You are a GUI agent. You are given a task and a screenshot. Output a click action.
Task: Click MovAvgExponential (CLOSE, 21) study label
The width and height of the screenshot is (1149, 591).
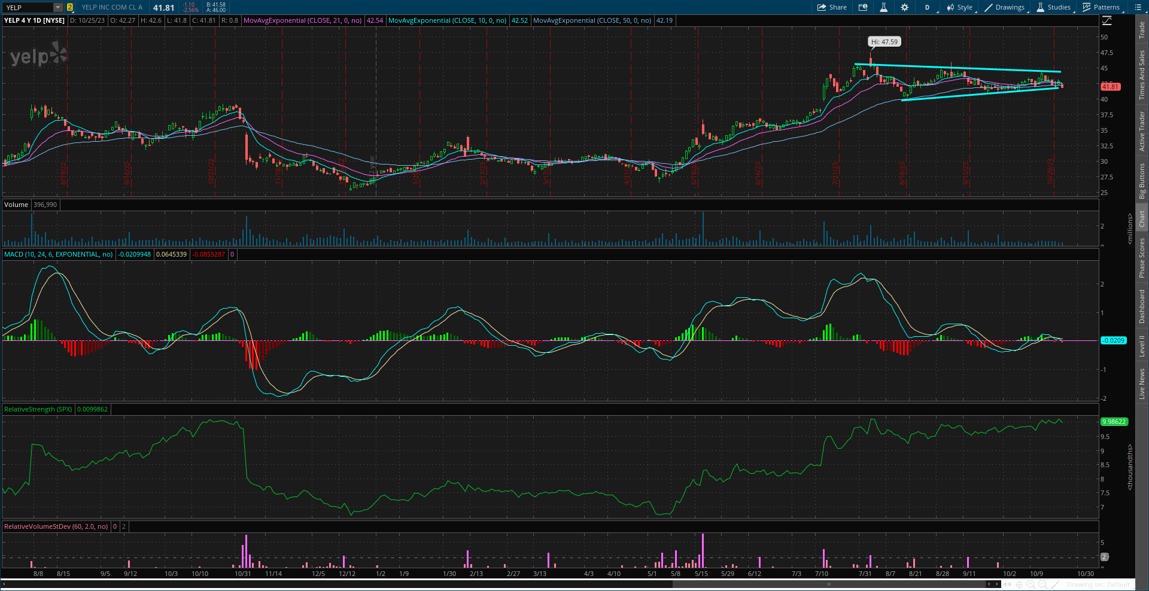point(303,20)
